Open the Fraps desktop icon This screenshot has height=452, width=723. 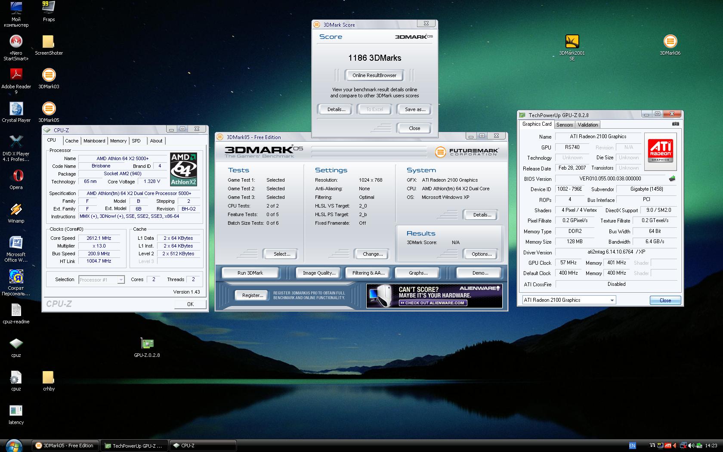pyautogui.click(x=49, y=11)
